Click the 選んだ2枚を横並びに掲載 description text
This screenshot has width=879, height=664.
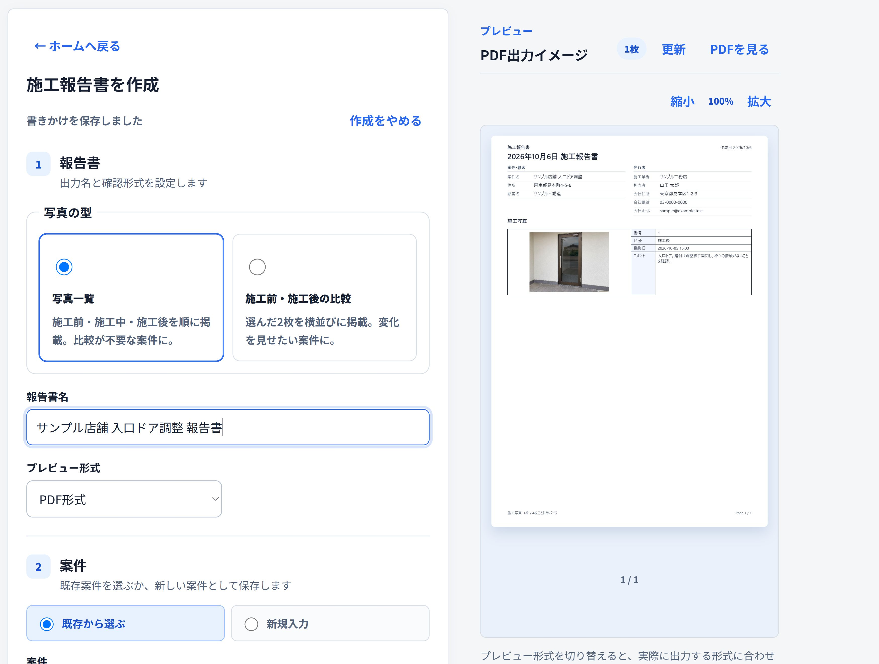coord(322,331)
